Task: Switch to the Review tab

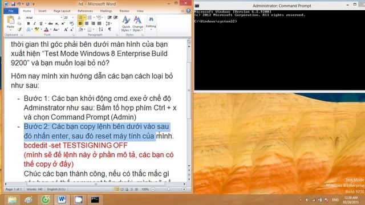Action: click(124, 11)
